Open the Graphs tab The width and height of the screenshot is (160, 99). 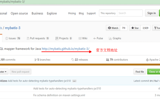click(115, 38)
